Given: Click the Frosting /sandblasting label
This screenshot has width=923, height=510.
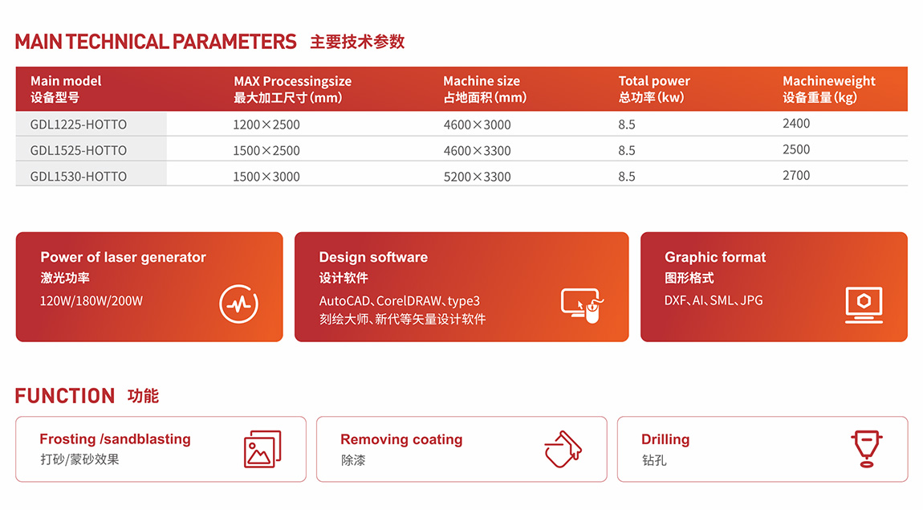Looking at the screenshot, I should click(x=115, y=439).
